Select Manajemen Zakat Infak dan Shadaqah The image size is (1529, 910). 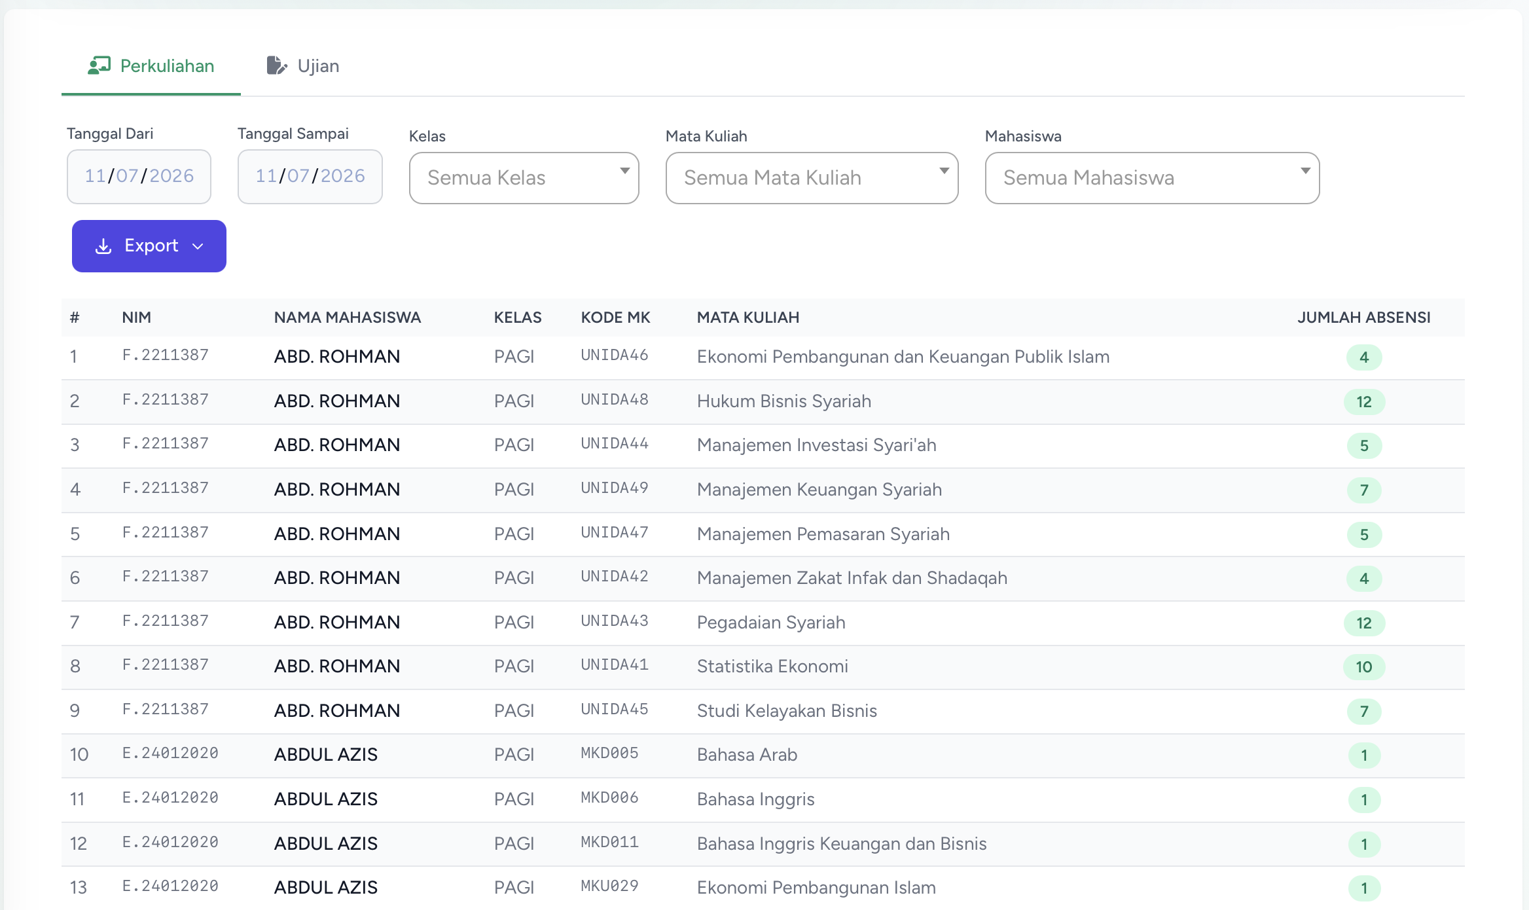pyautogui.click(x=852, y=578)
